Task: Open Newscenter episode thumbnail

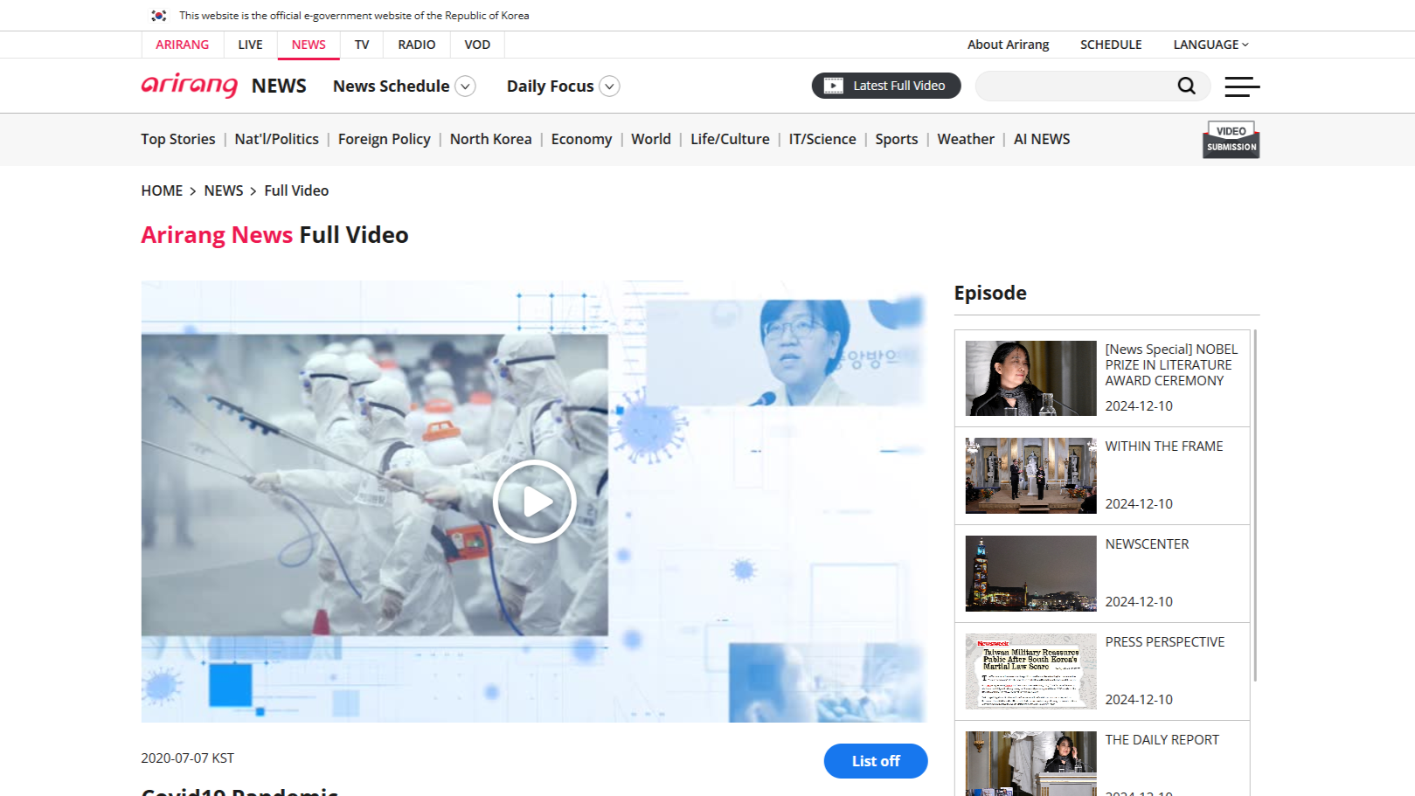Action: pyautogui.click(x=1030, y=574)
